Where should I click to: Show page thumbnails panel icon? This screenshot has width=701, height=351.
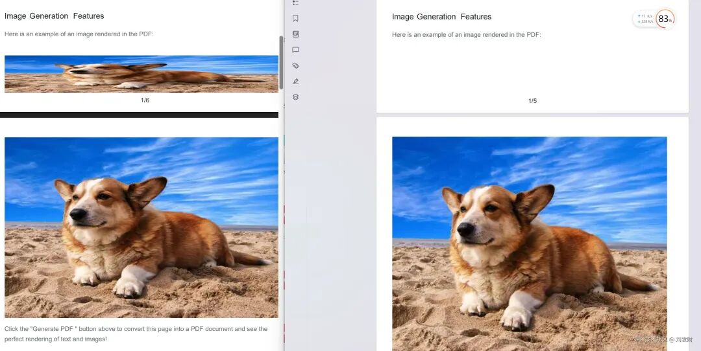click(295, 34)
